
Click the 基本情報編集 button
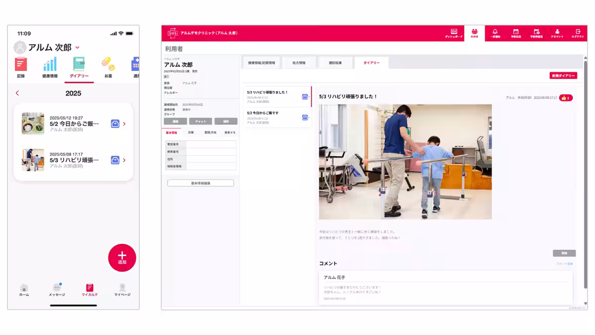(200, 183)
